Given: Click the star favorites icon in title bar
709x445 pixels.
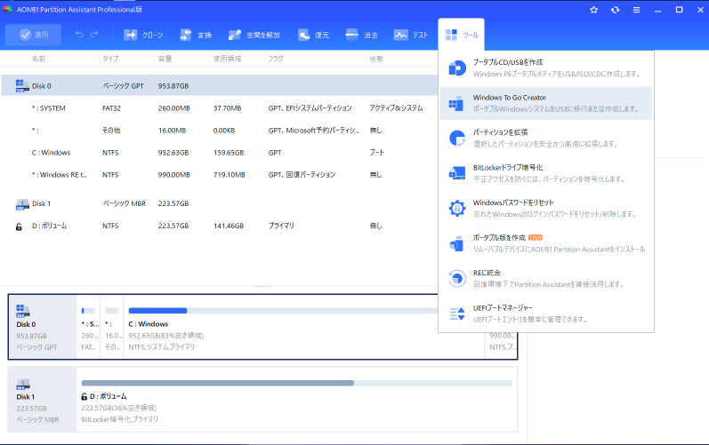Looking at the screenshot, I should coord(594,10).
